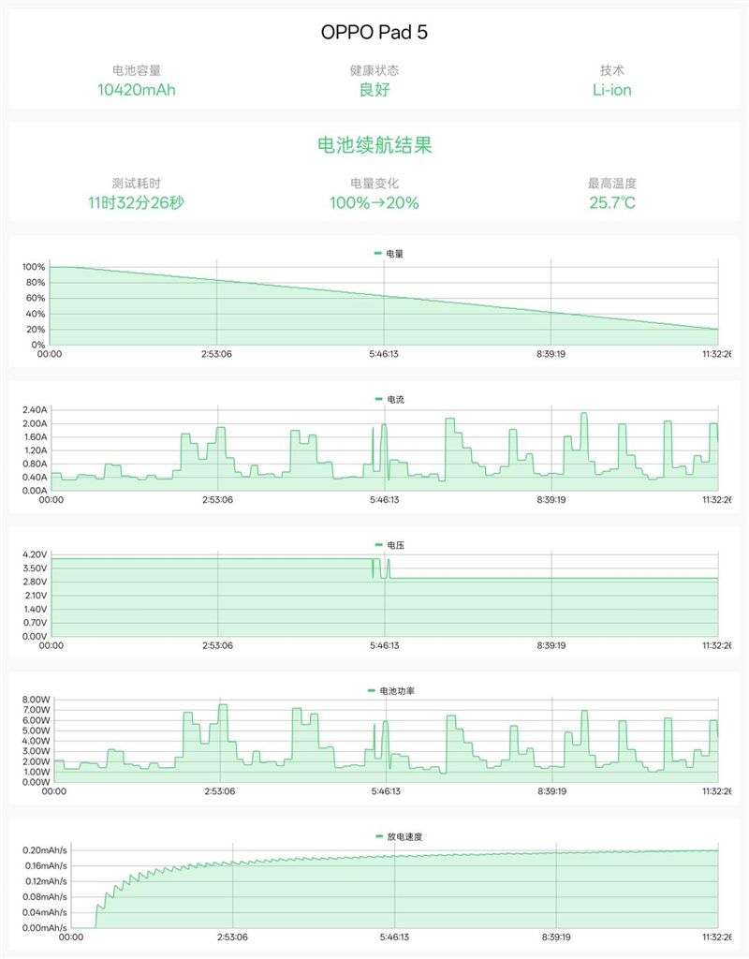Toggle the 电量 legend series
This screenshot has width=749, height=959.
point(389,254)
